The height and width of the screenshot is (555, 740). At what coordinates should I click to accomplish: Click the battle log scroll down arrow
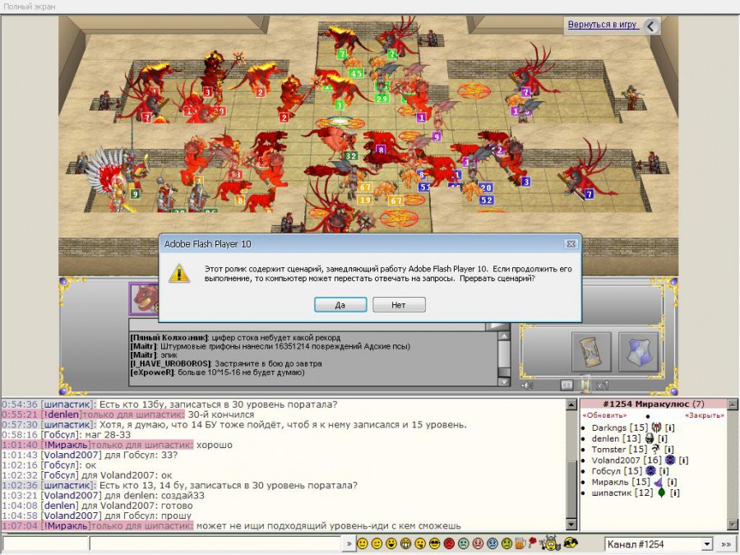point(504,382)
